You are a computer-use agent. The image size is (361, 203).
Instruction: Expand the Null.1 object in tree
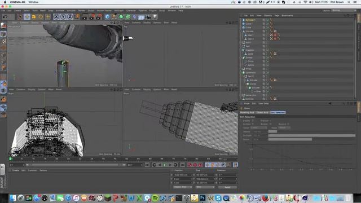pos(241,43)
